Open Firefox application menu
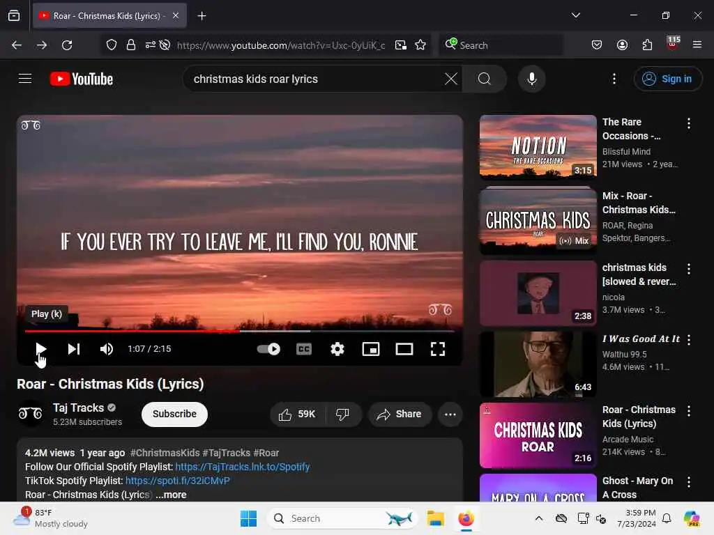The image size is (714, 535). tap(697, 45)
